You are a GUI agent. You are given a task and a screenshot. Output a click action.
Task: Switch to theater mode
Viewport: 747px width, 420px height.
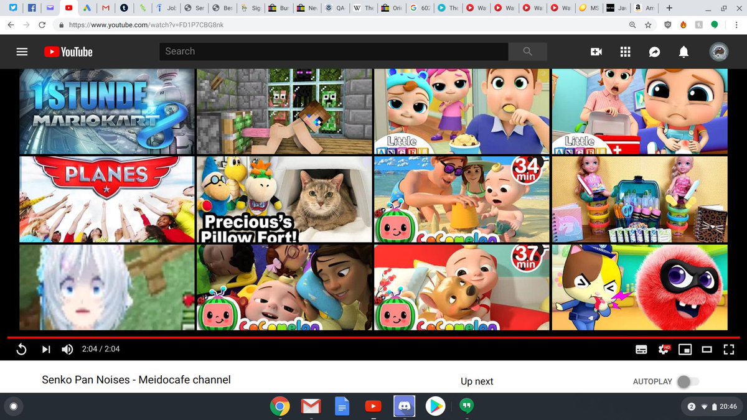tap(707, 350)
